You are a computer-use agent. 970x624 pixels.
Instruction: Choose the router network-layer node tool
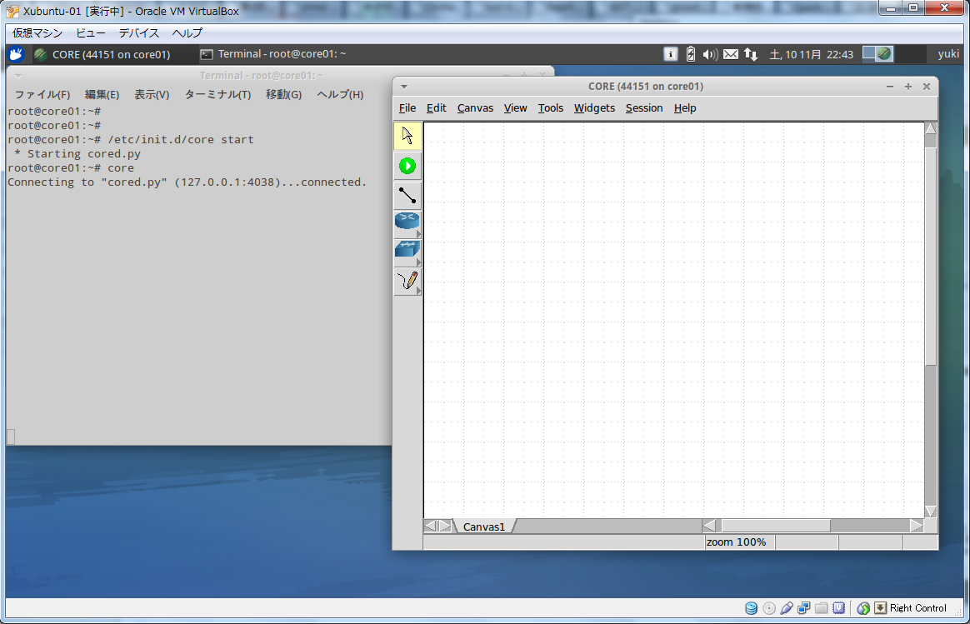coord(407,222)
